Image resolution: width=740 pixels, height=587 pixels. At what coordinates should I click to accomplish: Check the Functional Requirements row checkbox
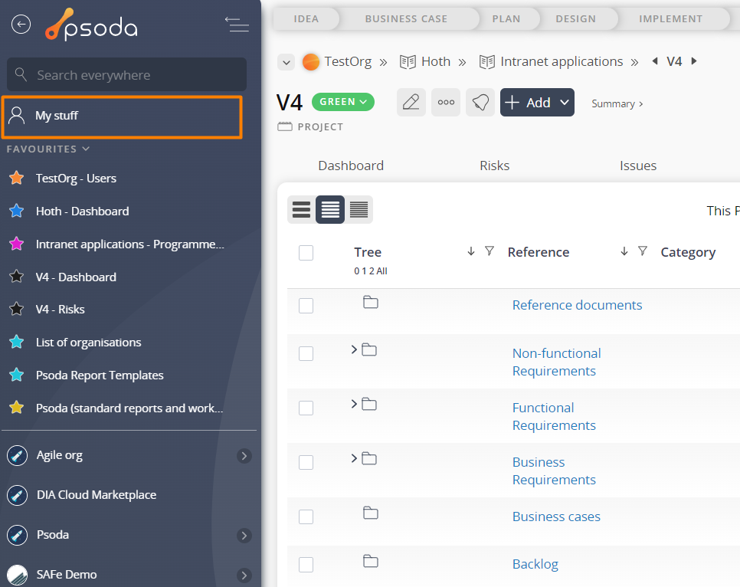(306, 408)
